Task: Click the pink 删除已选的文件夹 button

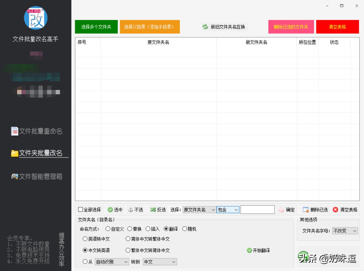Action: click(291, 27)
